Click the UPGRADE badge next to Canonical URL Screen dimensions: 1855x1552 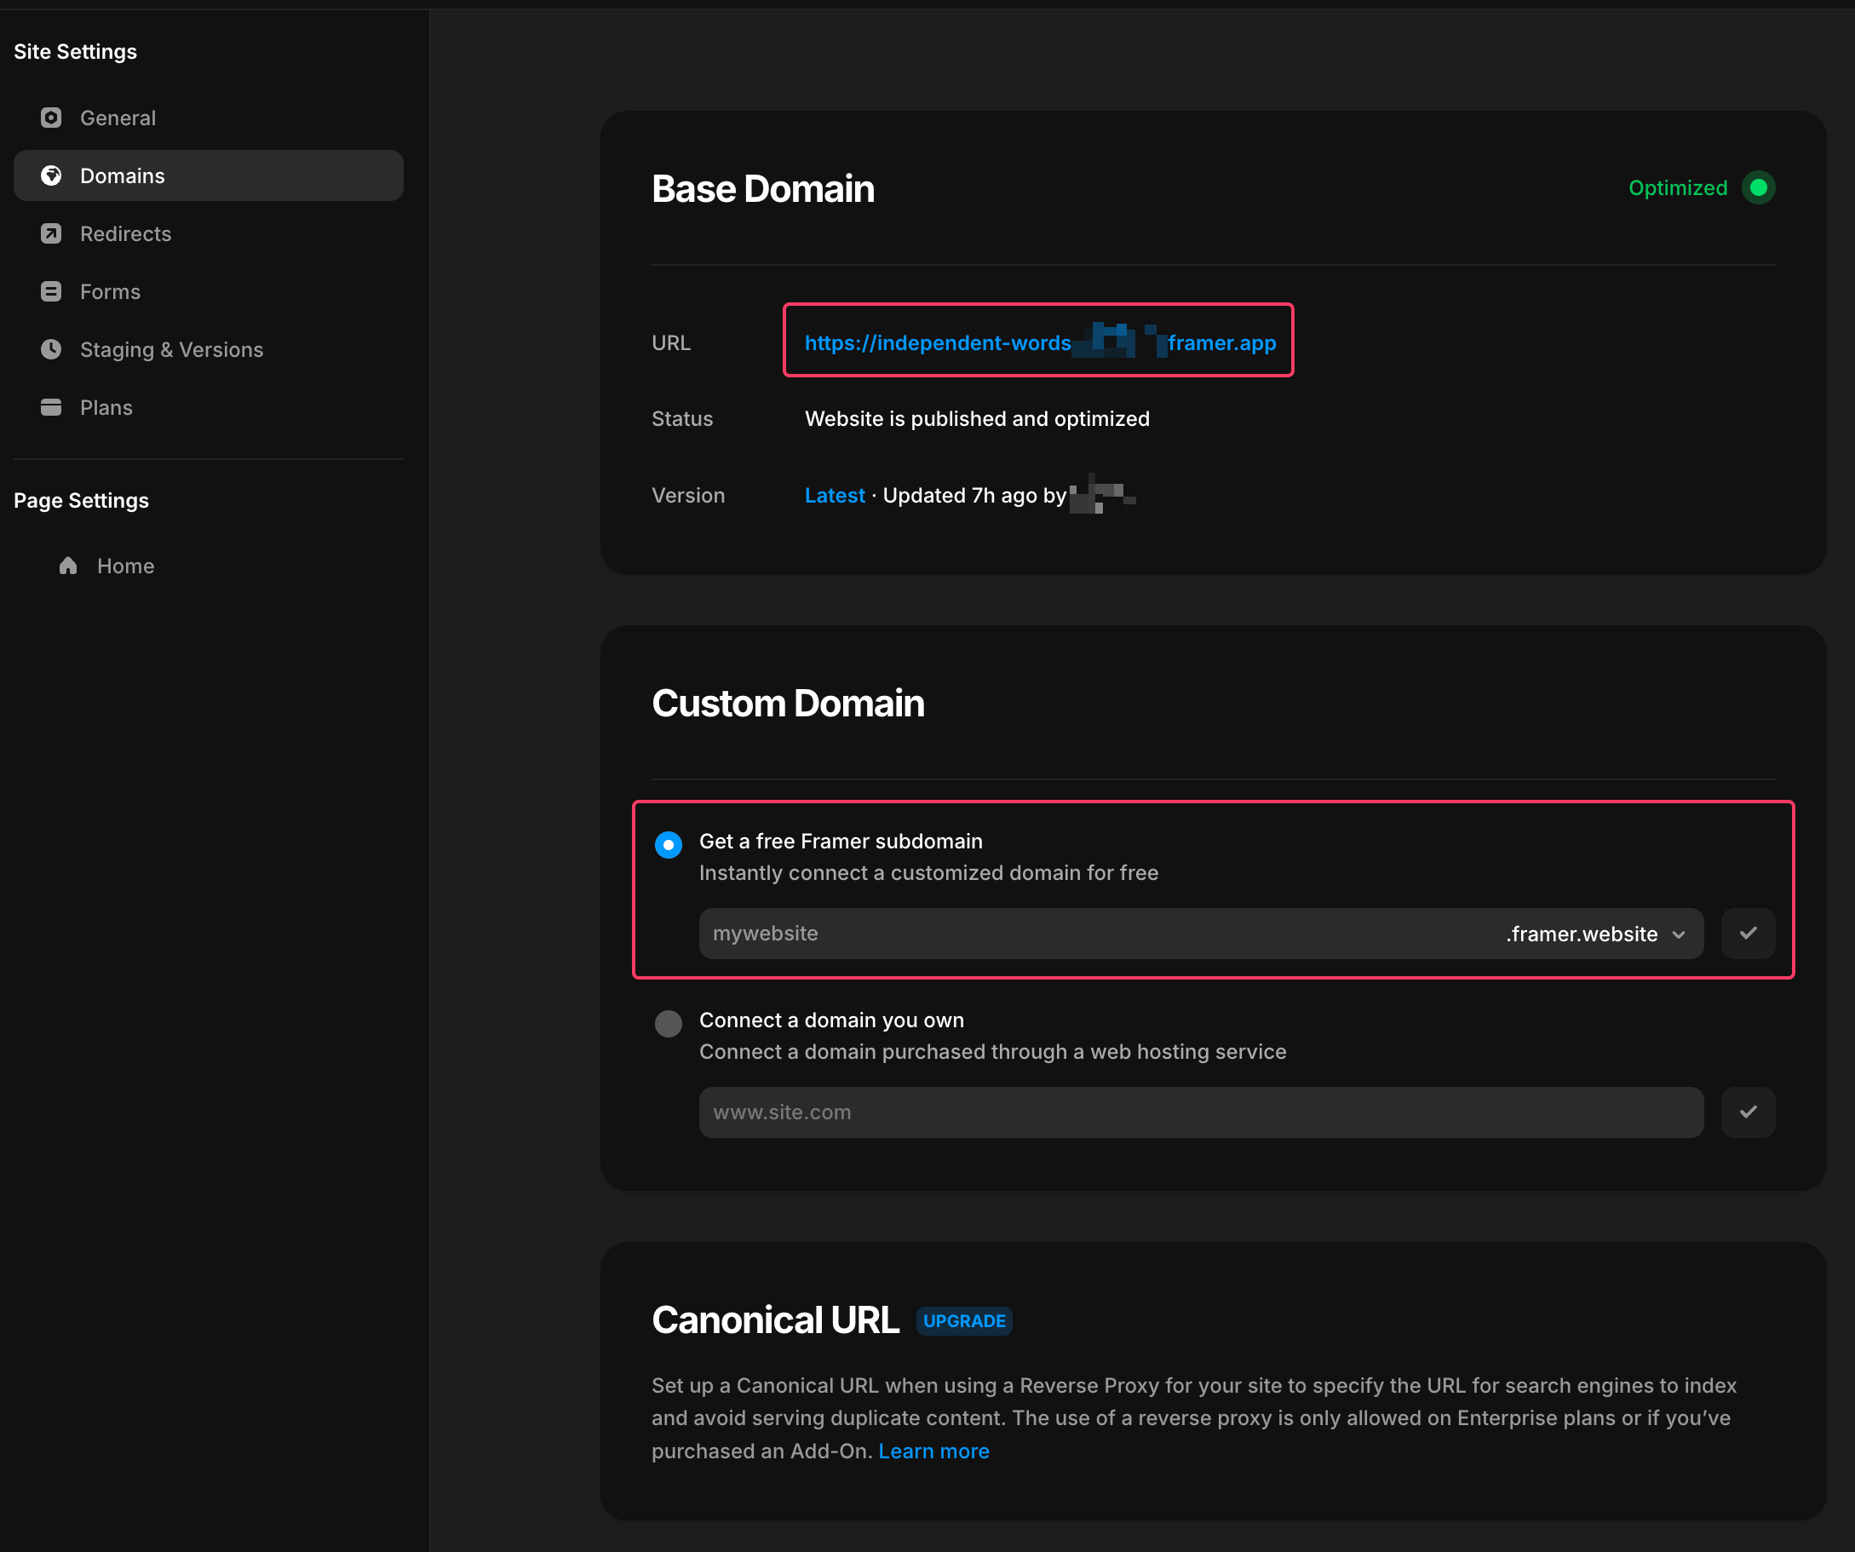point(964,1319)
